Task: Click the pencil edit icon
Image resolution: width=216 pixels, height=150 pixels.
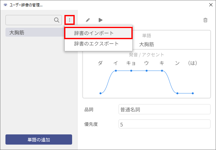Action: pyautogui.click(x=88, y=20)
